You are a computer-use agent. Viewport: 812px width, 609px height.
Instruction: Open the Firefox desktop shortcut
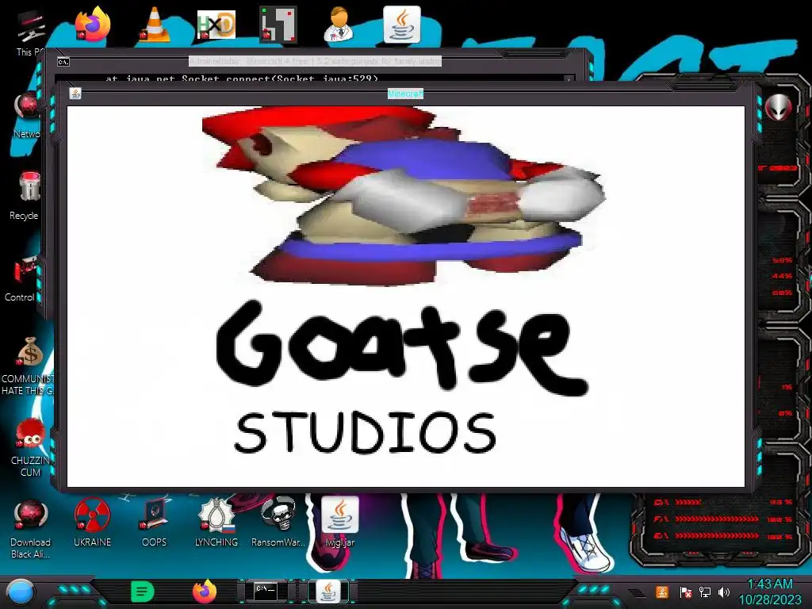[93, 24]
